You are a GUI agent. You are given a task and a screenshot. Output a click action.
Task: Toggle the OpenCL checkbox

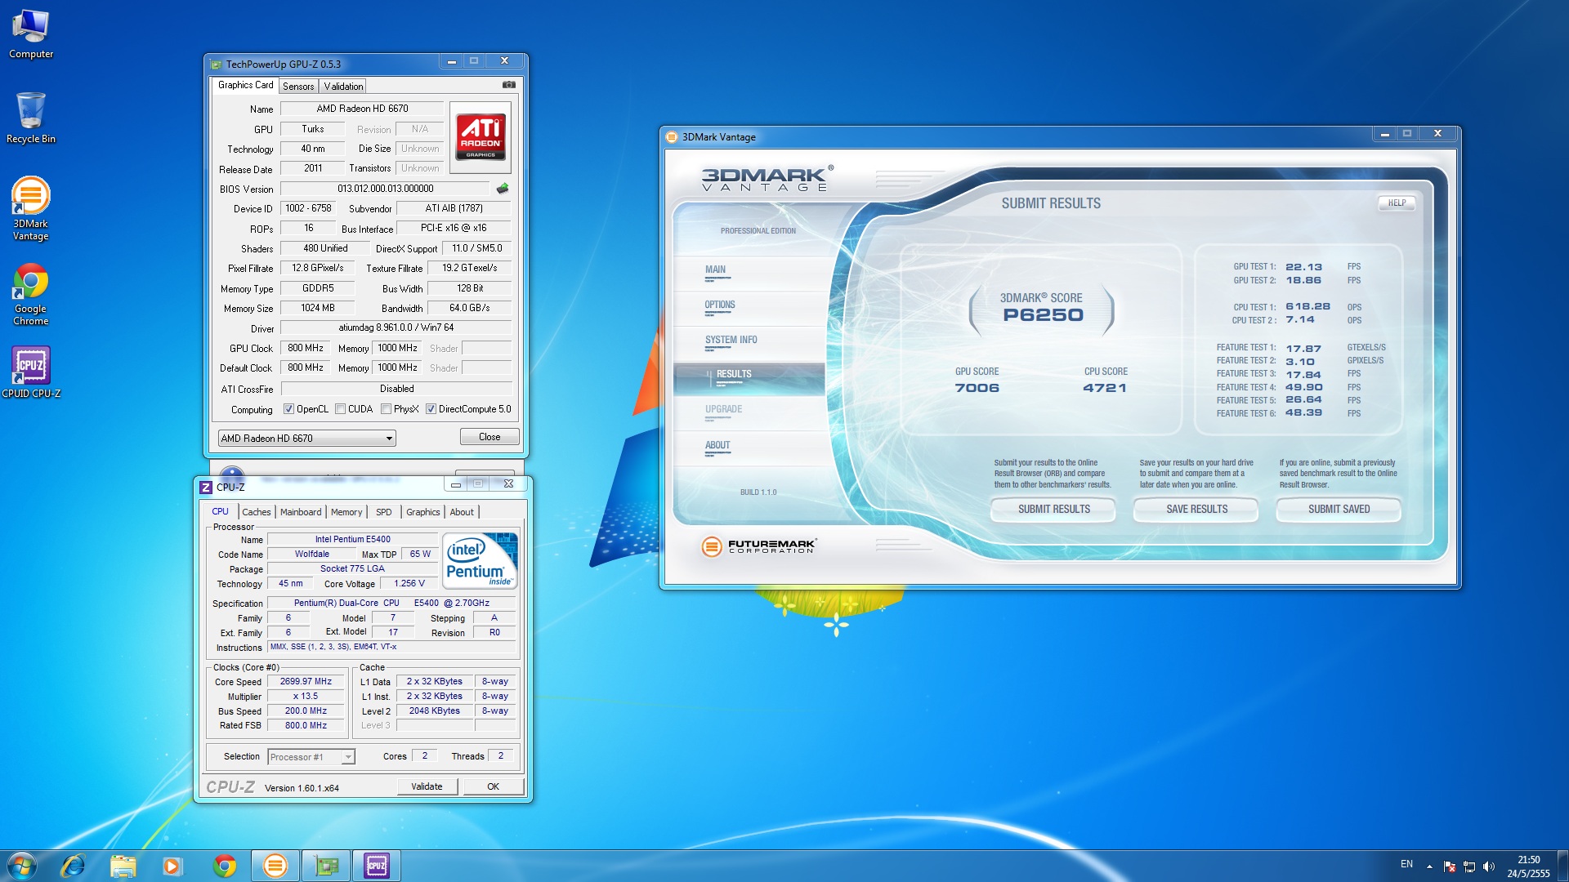[x=288, y=409]
